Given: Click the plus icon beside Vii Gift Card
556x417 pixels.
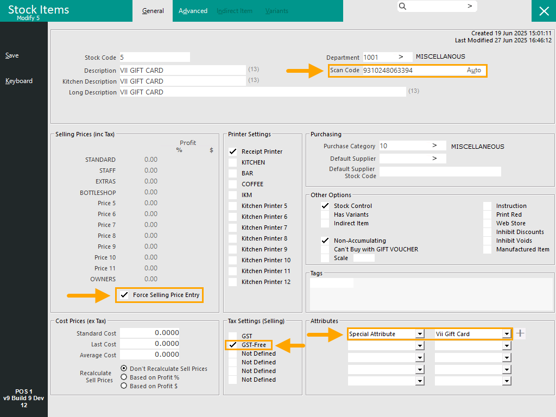Looking at the screenshot, I should coord(520,333).
